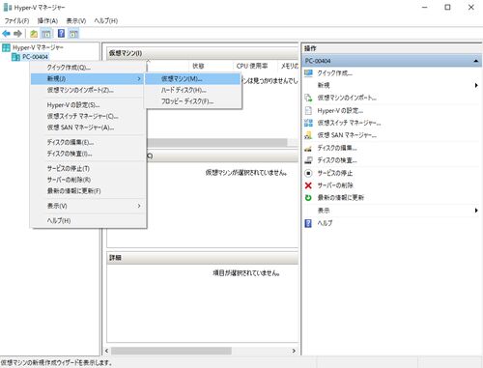Click サービスの停止 link in actions pane
This screenshot has width=483, height=368.
(335, 173)
